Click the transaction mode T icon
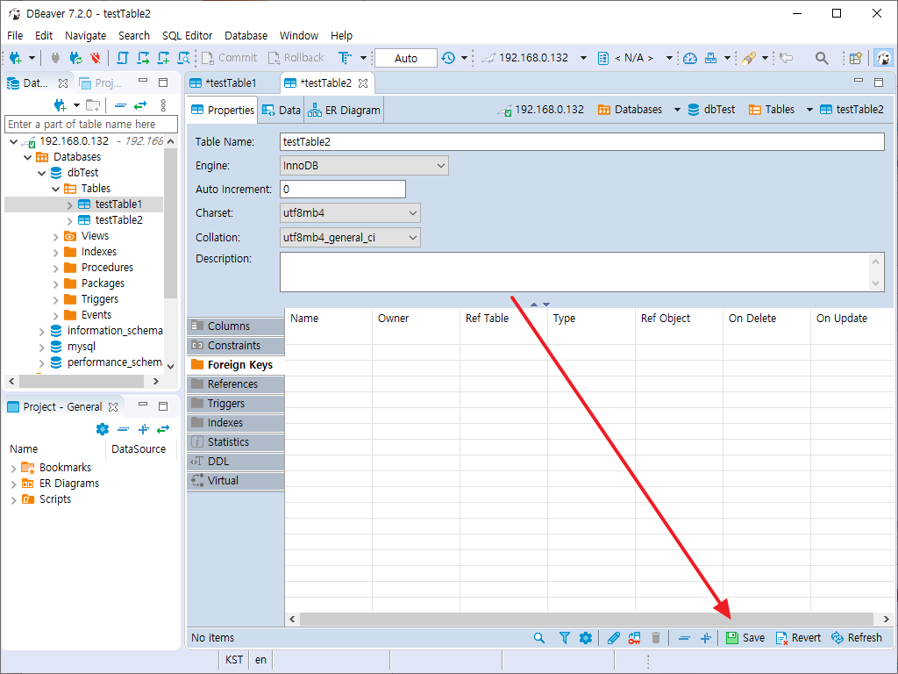This screenshot has width=898, height=674. pos(345,58)
